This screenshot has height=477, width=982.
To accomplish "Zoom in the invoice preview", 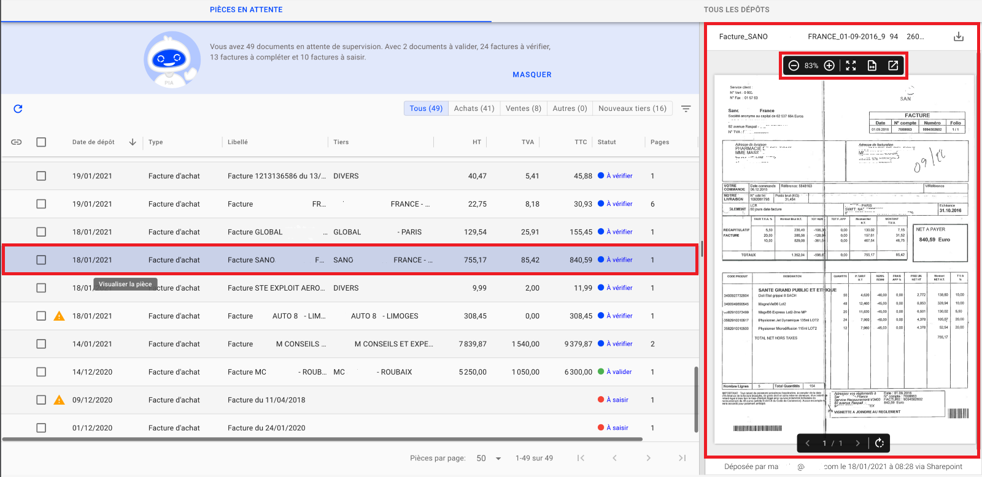I will click(x=829, y=65).
